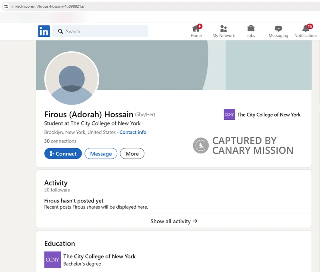Click the Message button
This screenshot has width=320, height=272.
click(101, 153)
